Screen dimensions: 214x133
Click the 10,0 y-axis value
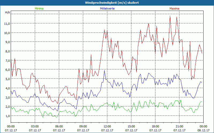coord(7,33)
